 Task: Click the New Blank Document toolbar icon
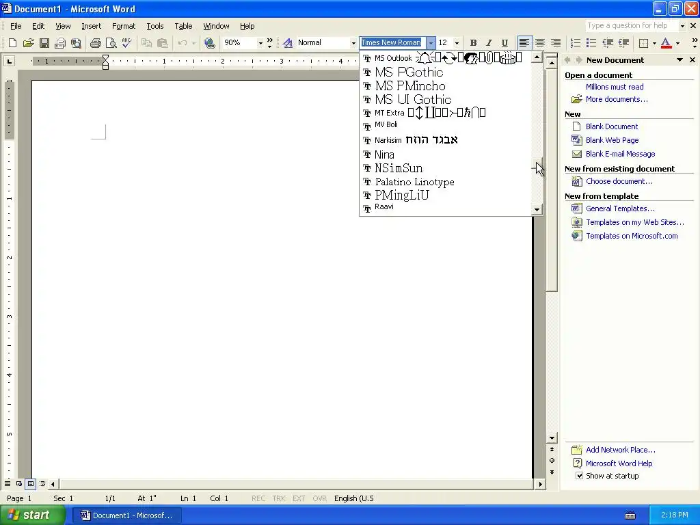coord(12,43)
